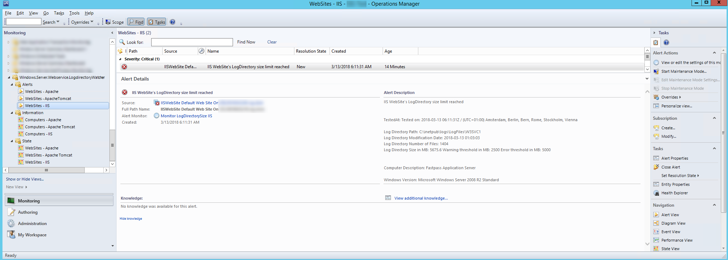Collapse the Alert Details pane
The image size is (728, 260).
(x=647, y=79)
